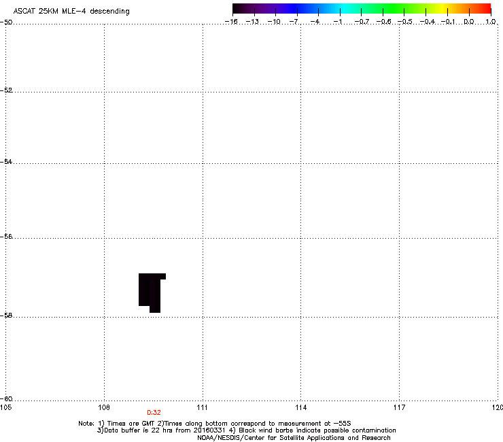Viewport: 503px width, 442px height.
Task: Select the -52 latitude axis label
Action: [6, 90]
